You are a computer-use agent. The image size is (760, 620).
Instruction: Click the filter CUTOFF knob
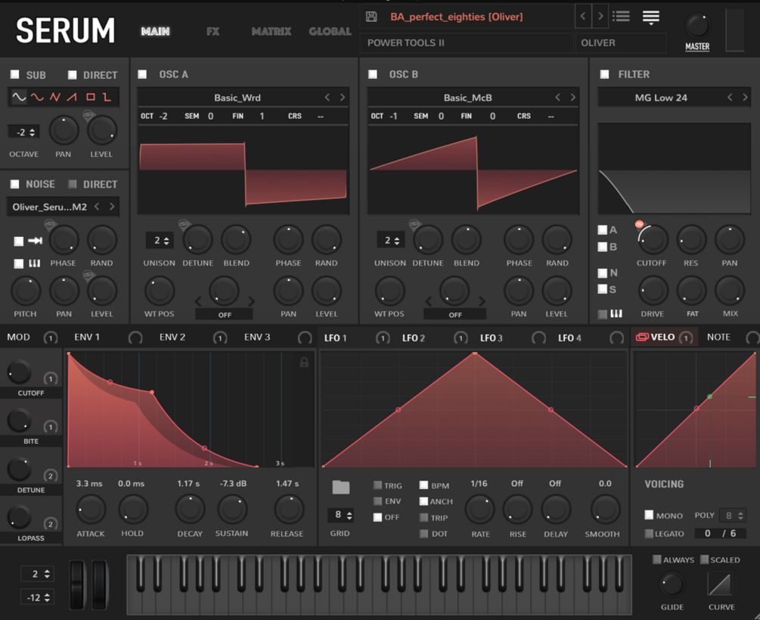click(x=653, y=239)
